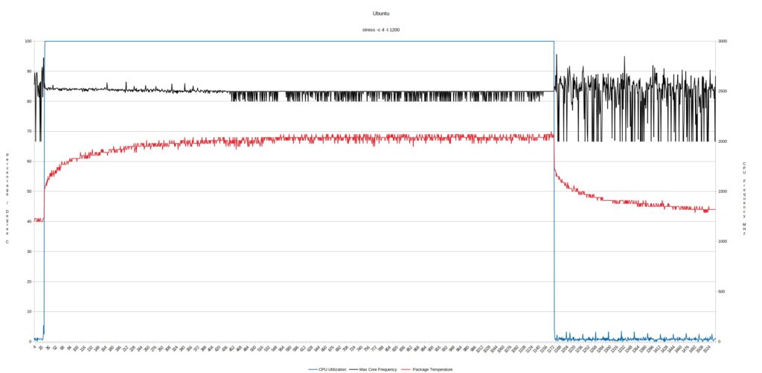Select the "stress -c 4 -t 1200" subtitle
The width and height of the screenshot is (762, 373).
click(380, 30)
